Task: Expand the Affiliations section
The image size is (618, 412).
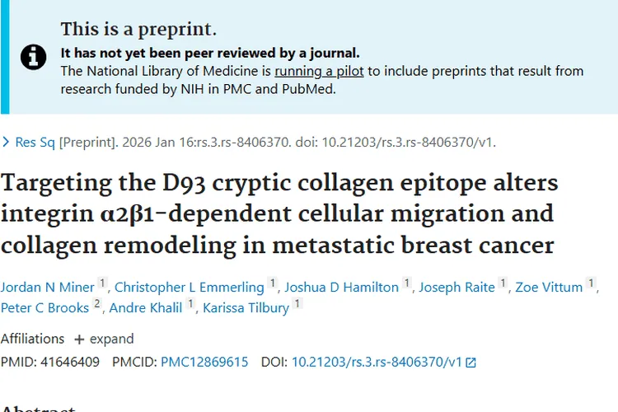Action: pyautogui.click(x=111, y=339)
